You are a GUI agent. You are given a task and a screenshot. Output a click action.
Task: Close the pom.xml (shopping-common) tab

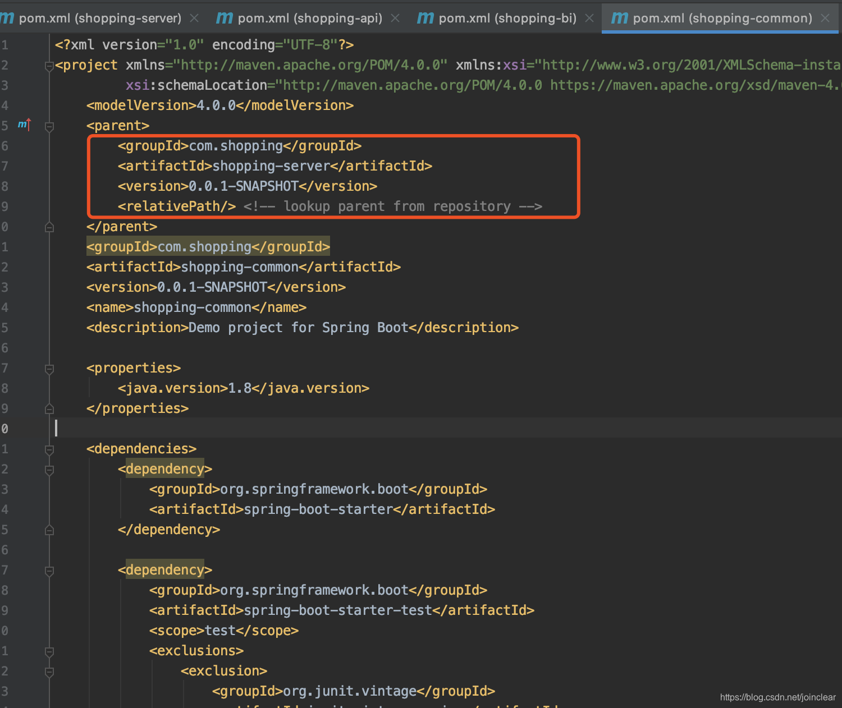pos(825,18)
